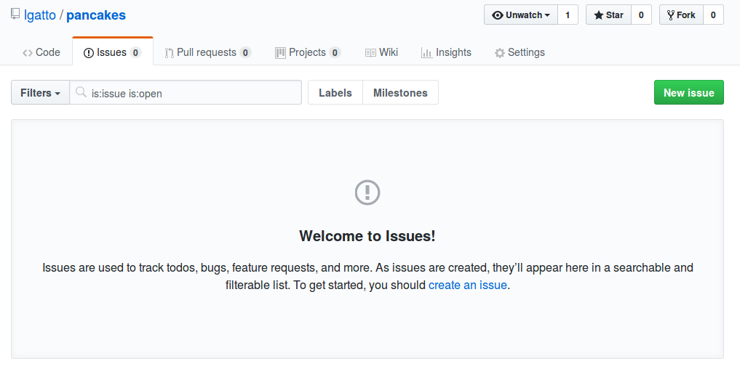Viewport: 740px width, 369px height.
Task: Click the Issues tab counter badge
Action: tap(135, 53)
